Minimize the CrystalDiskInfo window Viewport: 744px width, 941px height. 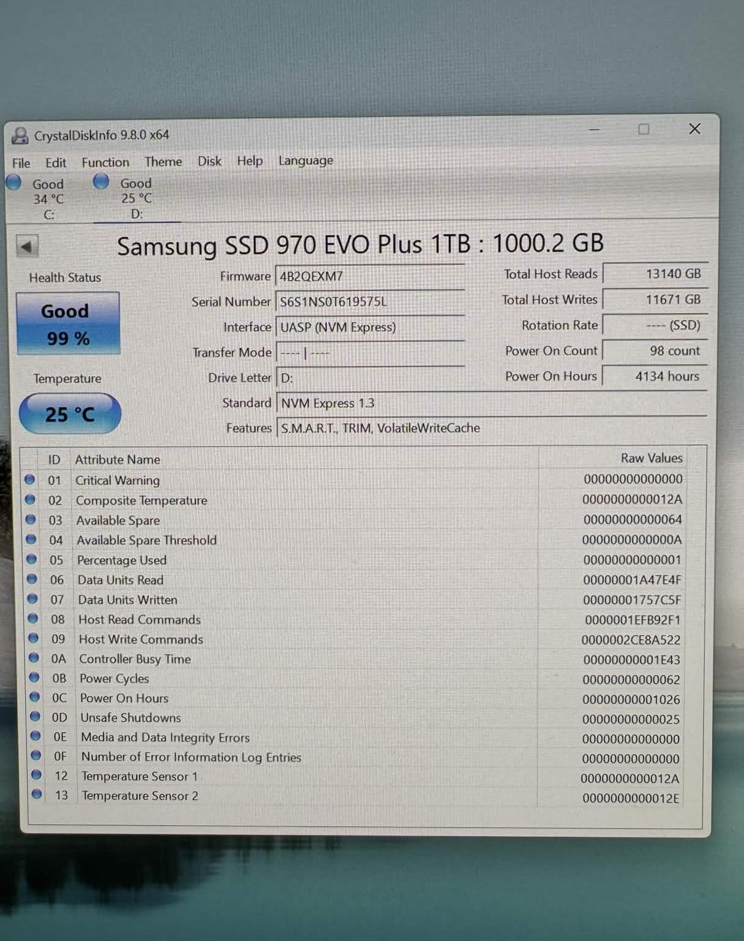coord(594,129)
